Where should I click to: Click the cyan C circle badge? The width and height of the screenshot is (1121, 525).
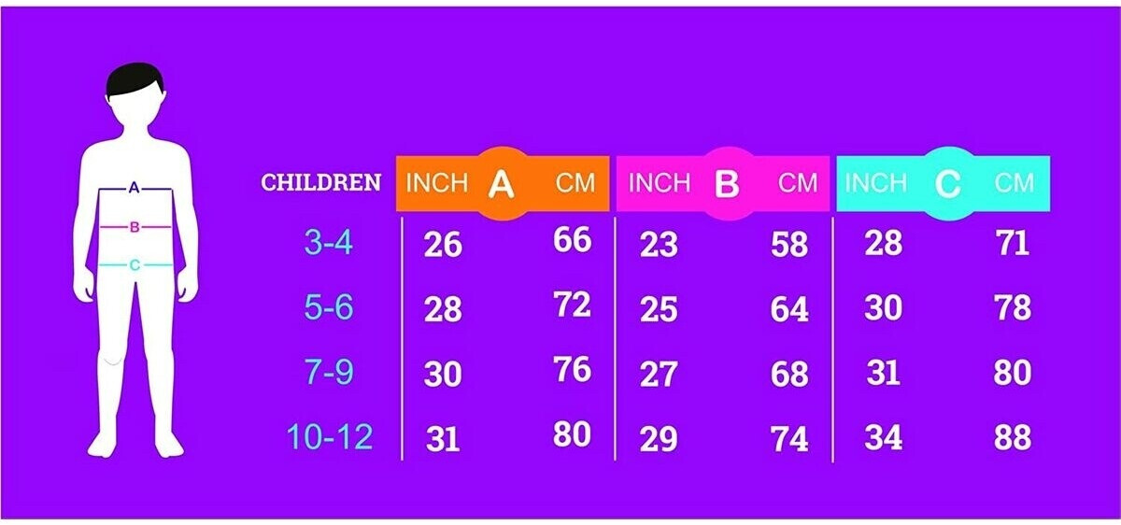(947, 184)
